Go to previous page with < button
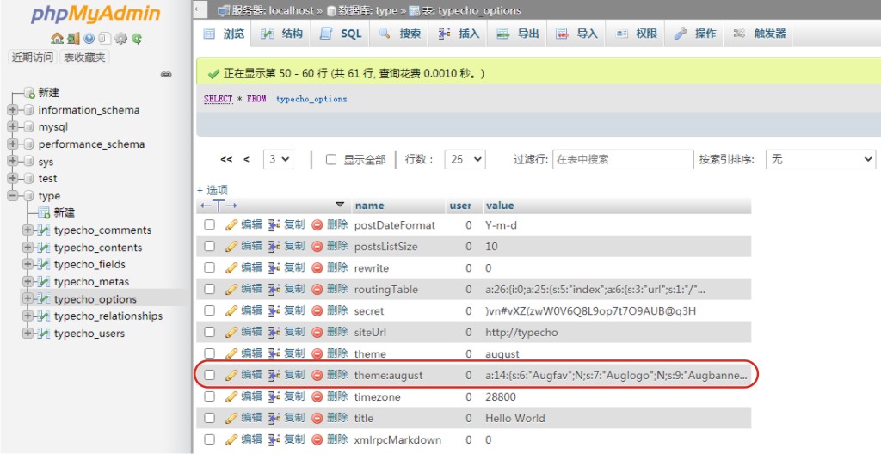Screen dimensions: 881x454 coord(246,160)
